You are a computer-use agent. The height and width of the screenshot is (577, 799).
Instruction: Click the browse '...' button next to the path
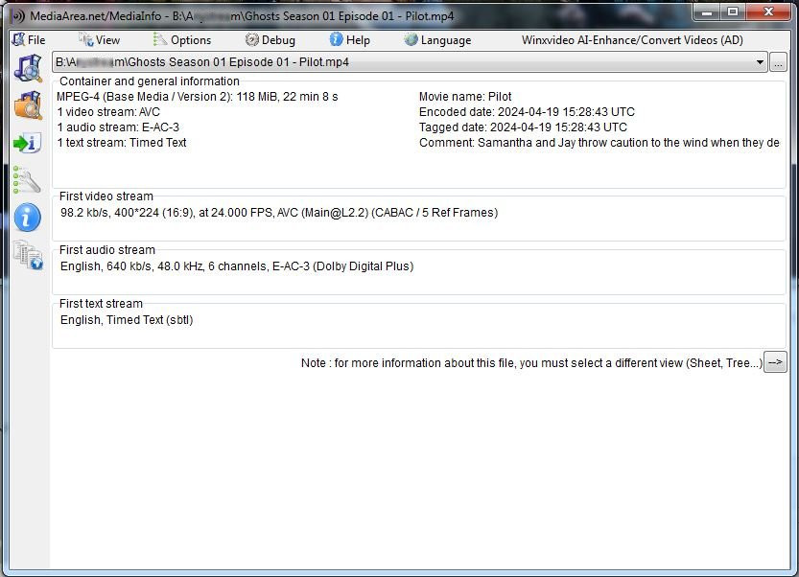[x=778, y=62]
